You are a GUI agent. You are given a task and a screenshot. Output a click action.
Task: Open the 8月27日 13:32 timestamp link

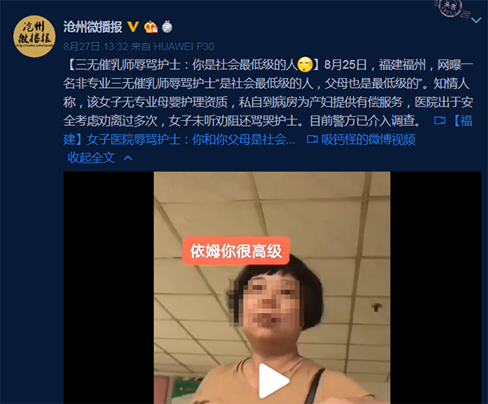pyautogui.click(x=96, y=46)
